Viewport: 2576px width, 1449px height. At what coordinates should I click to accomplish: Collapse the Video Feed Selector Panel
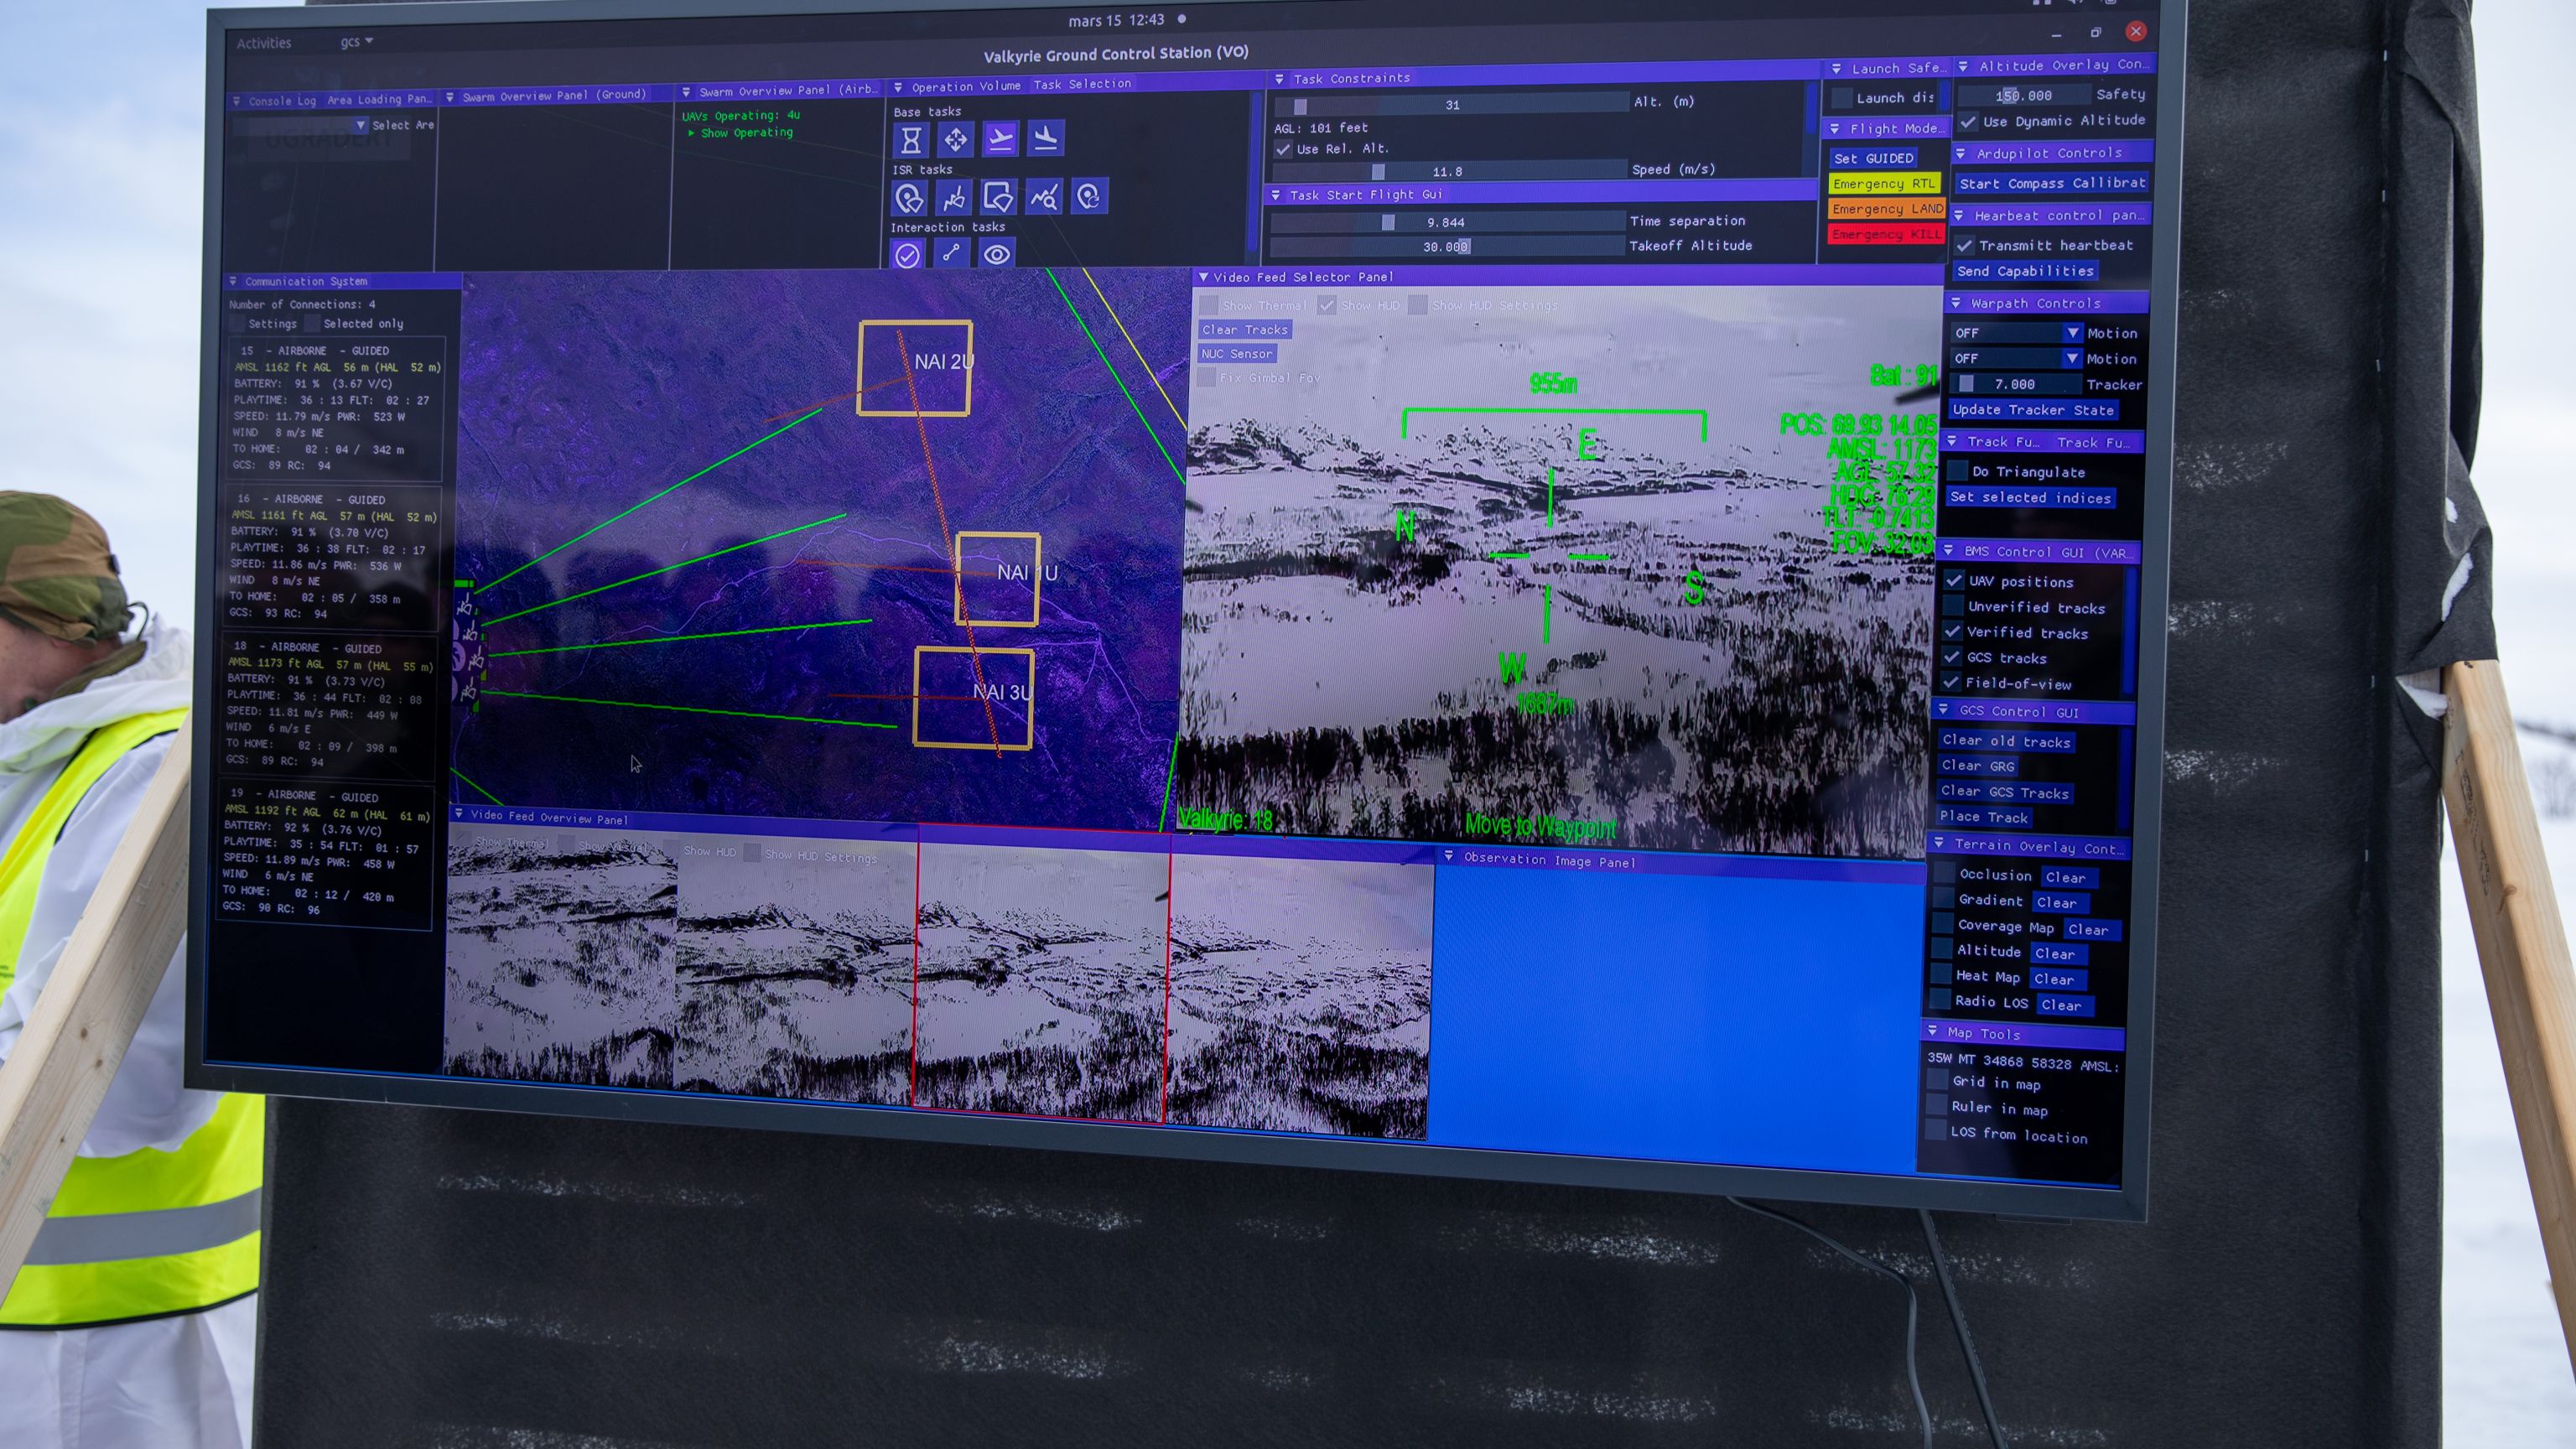coord(1203,277)
